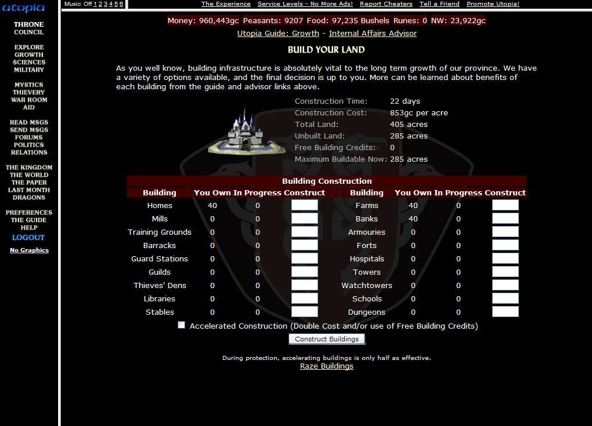Screen dimensions: 592x426
Task: Click the Homes construct input field
Action: [304, 205]
